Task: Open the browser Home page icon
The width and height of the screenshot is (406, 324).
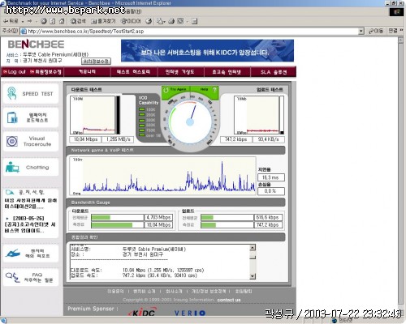Action: pyautogui.click(x=62, y=21)
